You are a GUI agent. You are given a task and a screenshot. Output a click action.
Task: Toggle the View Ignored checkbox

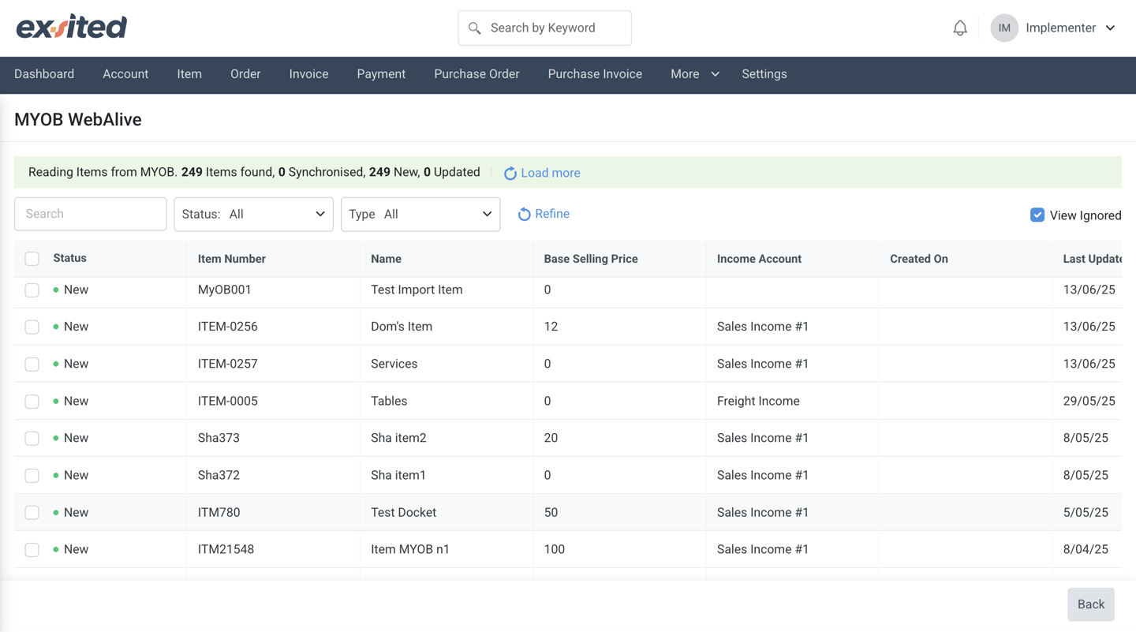point(1037,215)
